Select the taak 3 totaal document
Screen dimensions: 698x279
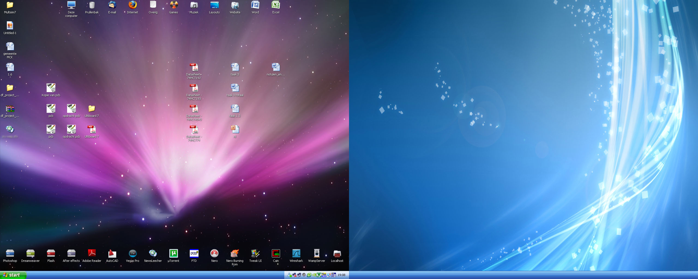tap(235, 90)
